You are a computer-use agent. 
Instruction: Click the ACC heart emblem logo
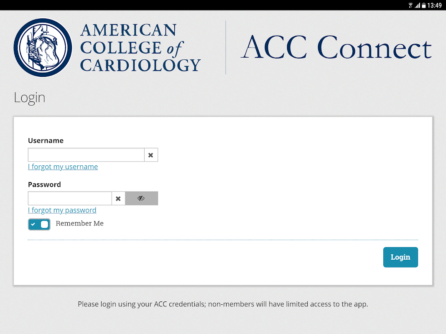[43, 47]
